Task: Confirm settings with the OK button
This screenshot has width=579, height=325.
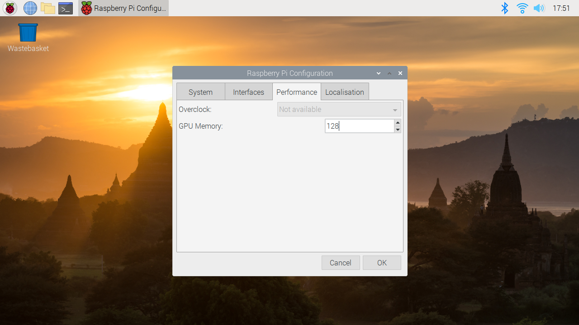Action: click(382, 263)
